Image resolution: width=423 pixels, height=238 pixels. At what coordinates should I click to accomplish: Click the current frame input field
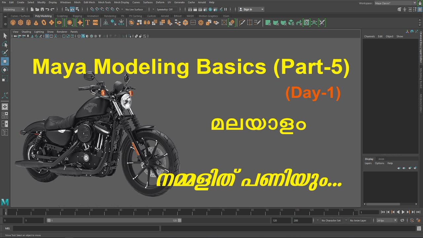(x=369, y=212)
